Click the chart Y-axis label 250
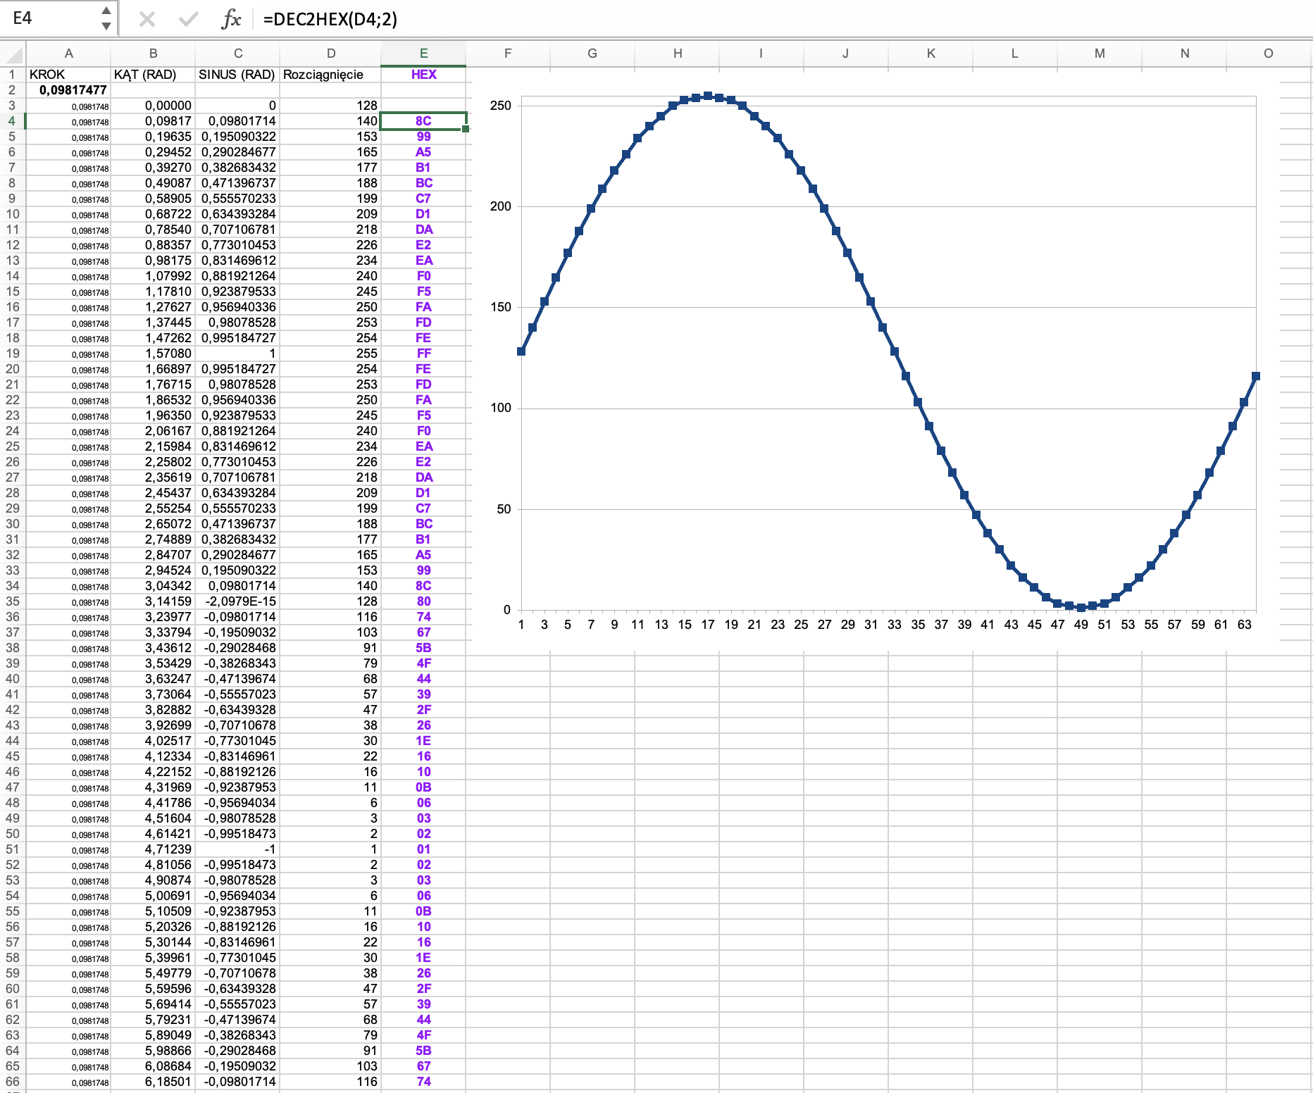The height and width of the screenshot is (1093, 1313). click(x=501, y=106)
